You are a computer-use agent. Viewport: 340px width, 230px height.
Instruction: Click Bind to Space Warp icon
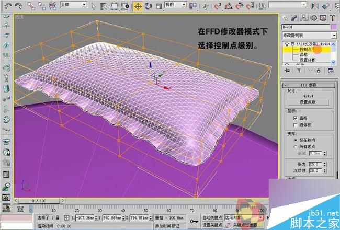click(x=52, y=6)
